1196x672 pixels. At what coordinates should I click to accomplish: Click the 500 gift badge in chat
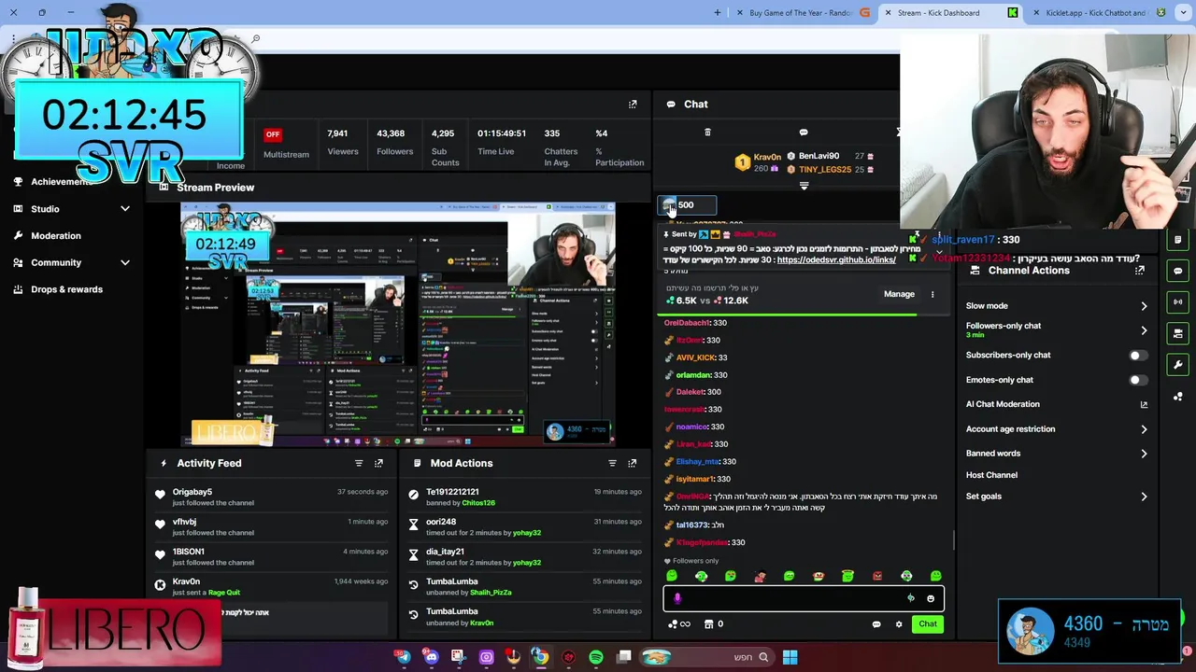[687, 205]
